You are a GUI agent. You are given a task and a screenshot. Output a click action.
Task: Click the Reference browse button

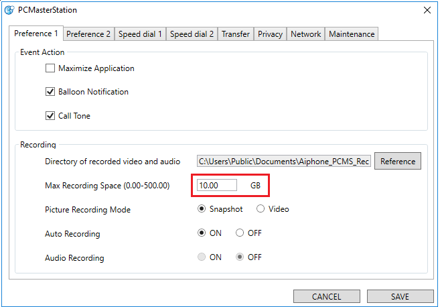(398, 162)
